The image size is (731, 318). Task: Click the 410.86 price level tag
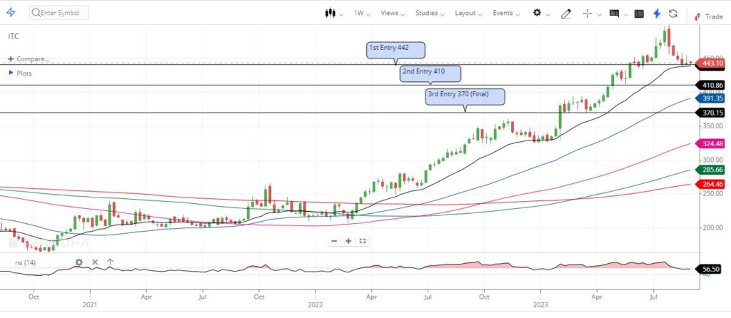710,85
